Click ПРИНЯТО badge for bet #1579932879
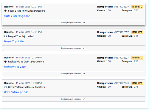149x110 pixels. coord(137,7)
